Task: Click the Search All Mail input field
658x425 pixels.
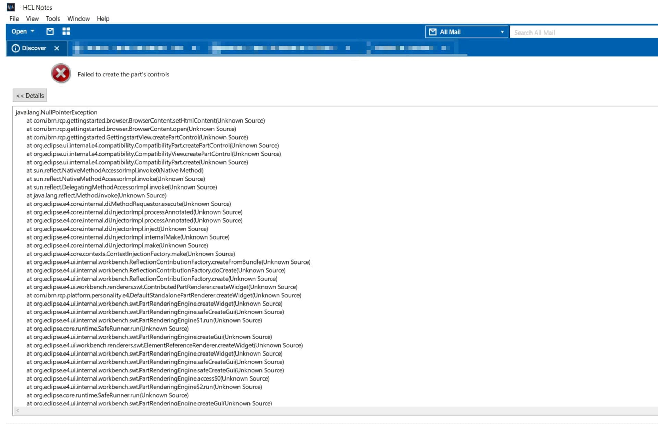Action: [x=584, y=32]
